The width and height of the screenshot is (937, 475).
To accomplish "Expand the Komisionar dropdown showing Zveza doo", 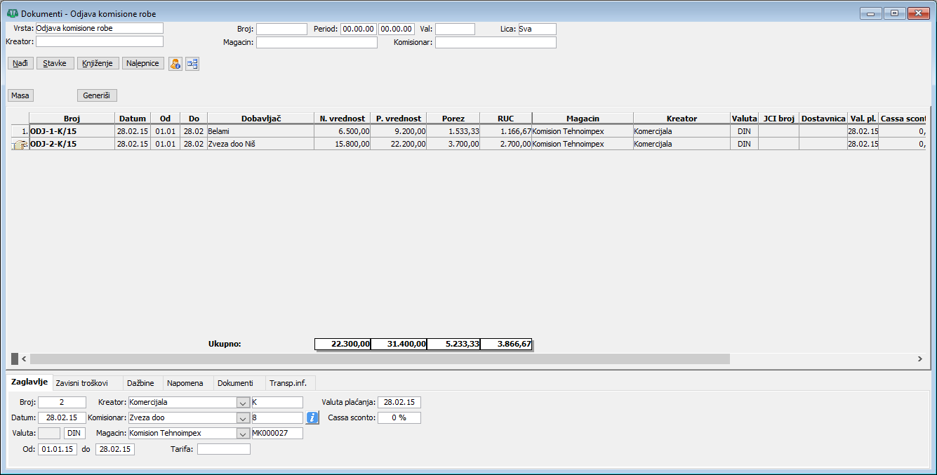I will pos(243,418).
